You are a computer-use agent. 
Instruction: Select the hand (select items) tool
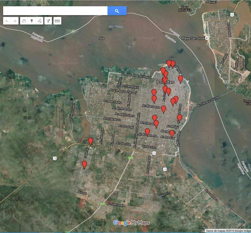tap(24, 21)
